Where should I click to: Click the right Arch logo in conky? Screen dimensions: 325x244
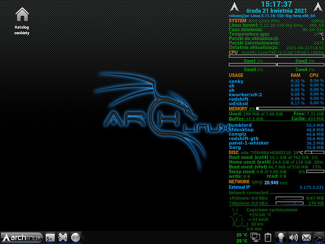tap(318, 7)
